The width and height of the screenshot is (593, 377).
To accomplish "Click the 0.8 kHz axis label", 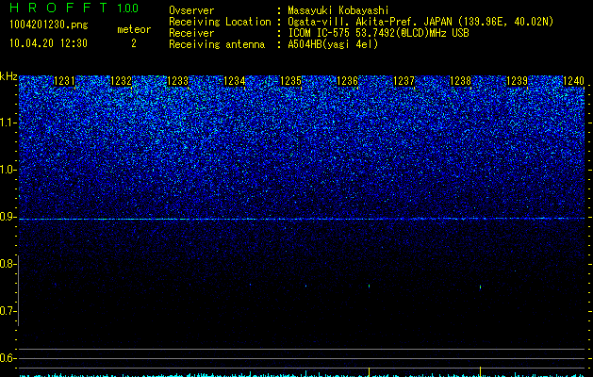I will [8, 264].
